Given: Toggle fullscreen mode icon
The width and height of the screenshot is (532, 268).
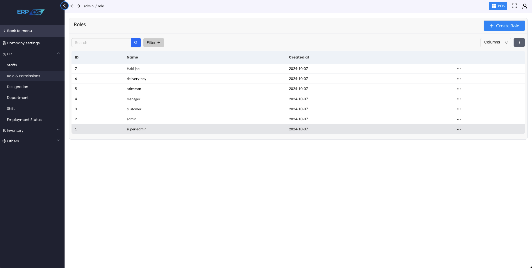Looking at the screenshot, I should coord(514,6).
